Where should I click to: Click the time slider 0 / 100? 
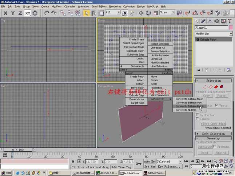pos(18,150)
